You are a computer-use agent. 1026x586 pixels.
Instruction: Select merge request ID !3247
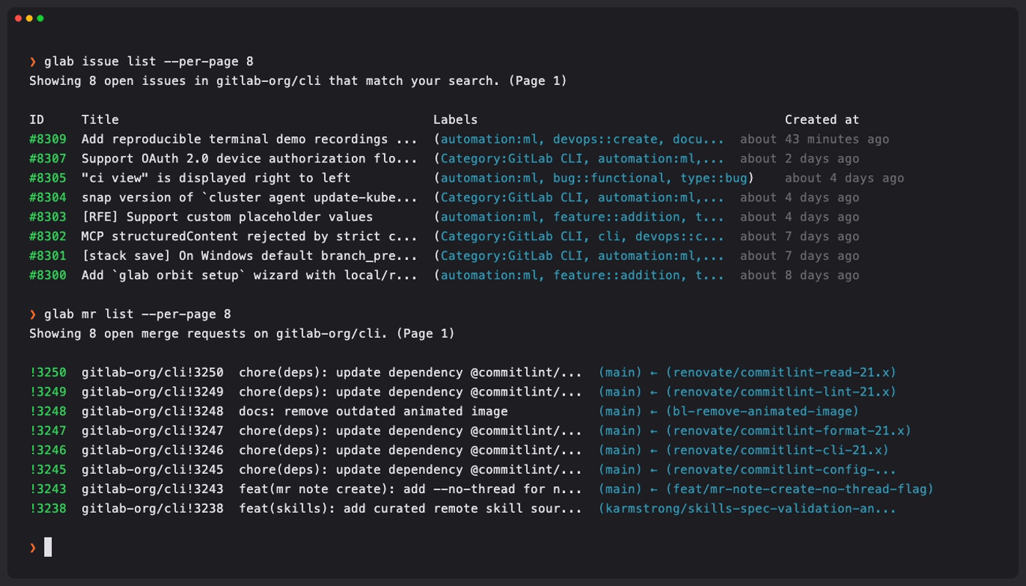(48, 431)
